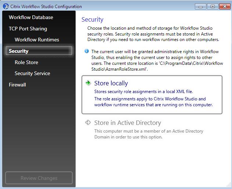The width and height of the screenshot is (232, 189).
Task: Choose the Store in Active Directory option
Action: coord(152,130)
